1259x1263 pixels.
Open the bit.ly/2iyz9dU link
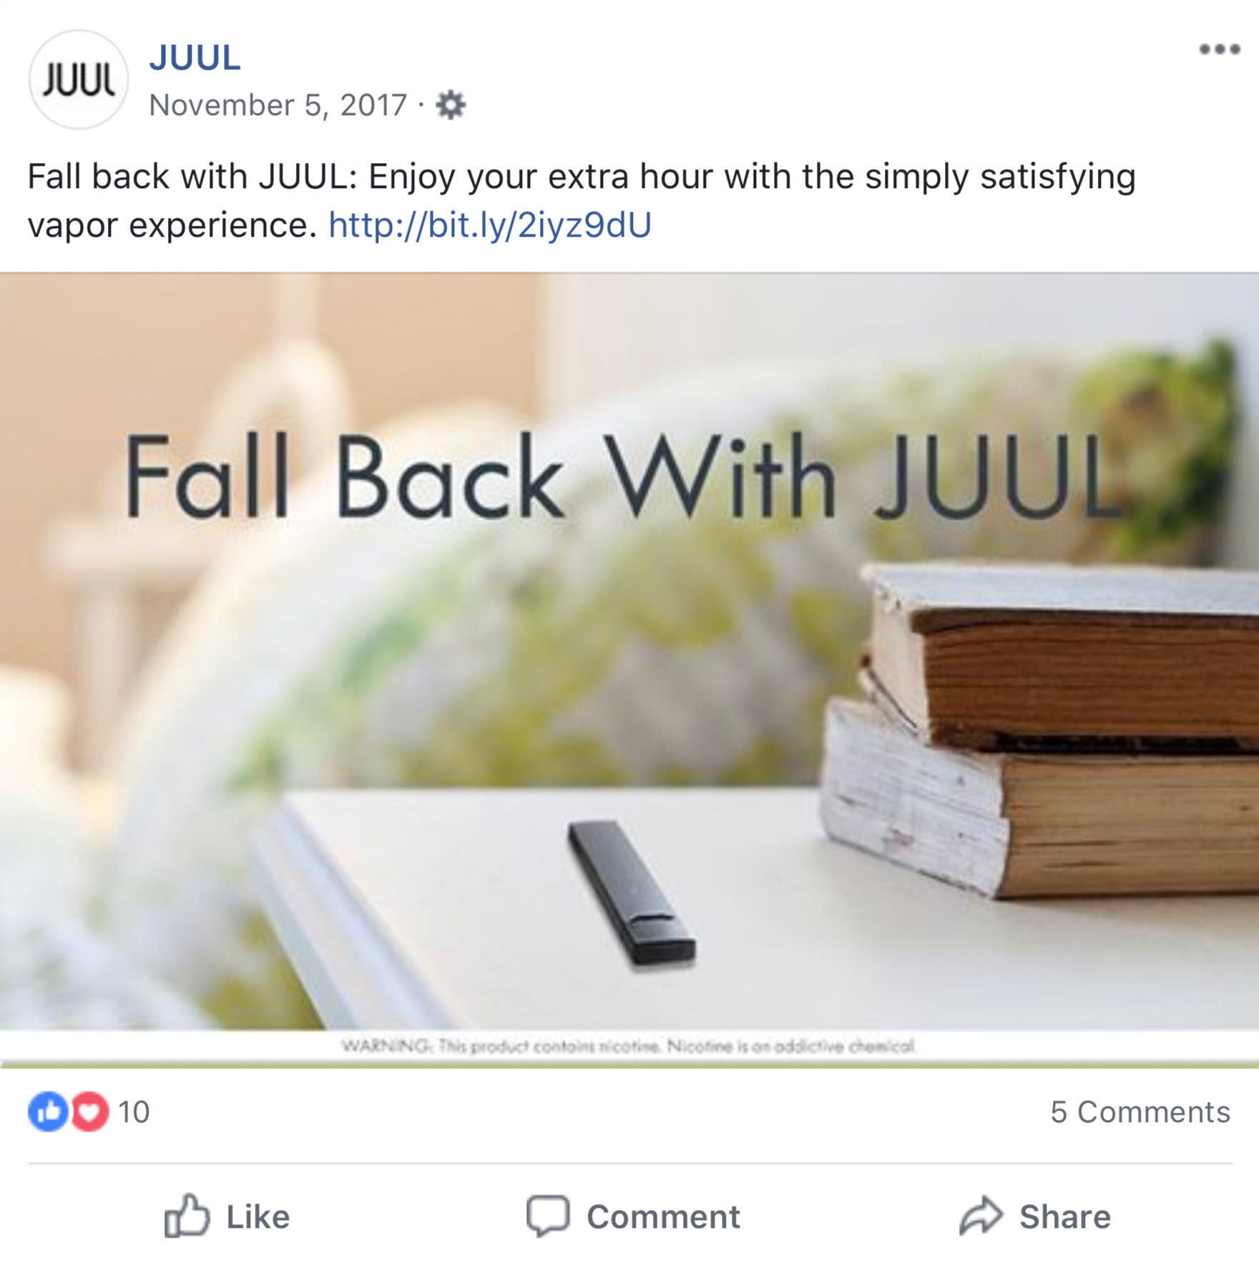pyautogui.click(x=490, y=225)
